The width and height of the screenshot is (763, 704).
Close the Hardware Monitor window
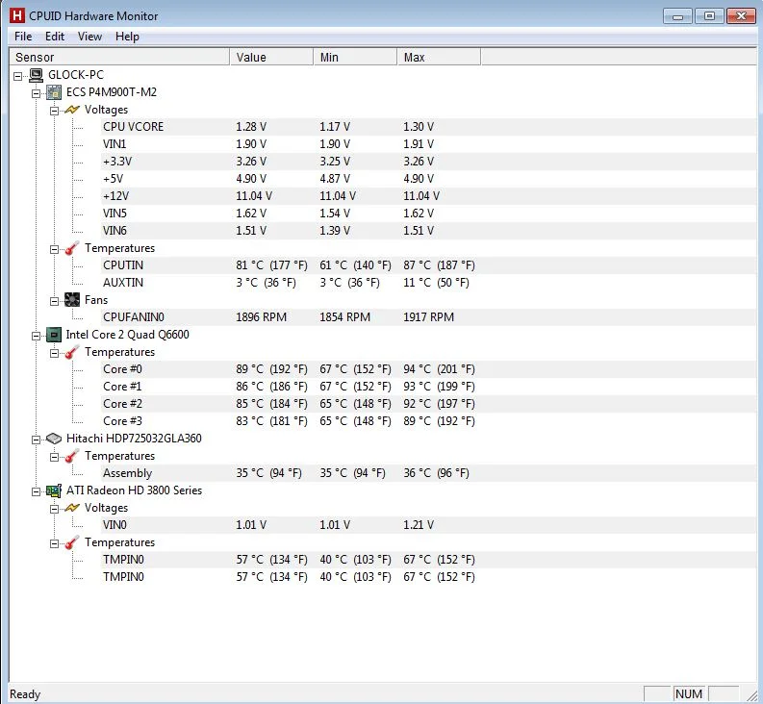(x=741, y=16)
